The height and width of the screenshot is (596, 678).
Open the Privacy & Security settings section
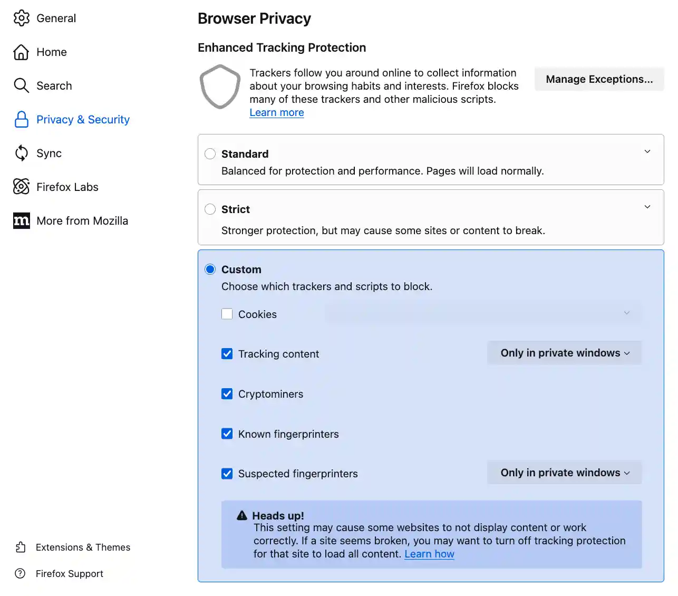tap(83, 120)
